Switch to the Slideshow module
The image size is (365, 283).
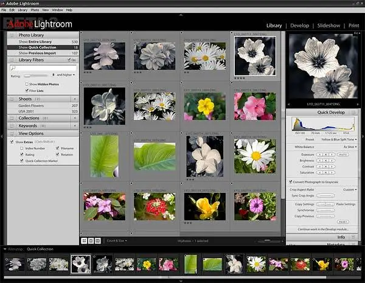click(328, 26)
